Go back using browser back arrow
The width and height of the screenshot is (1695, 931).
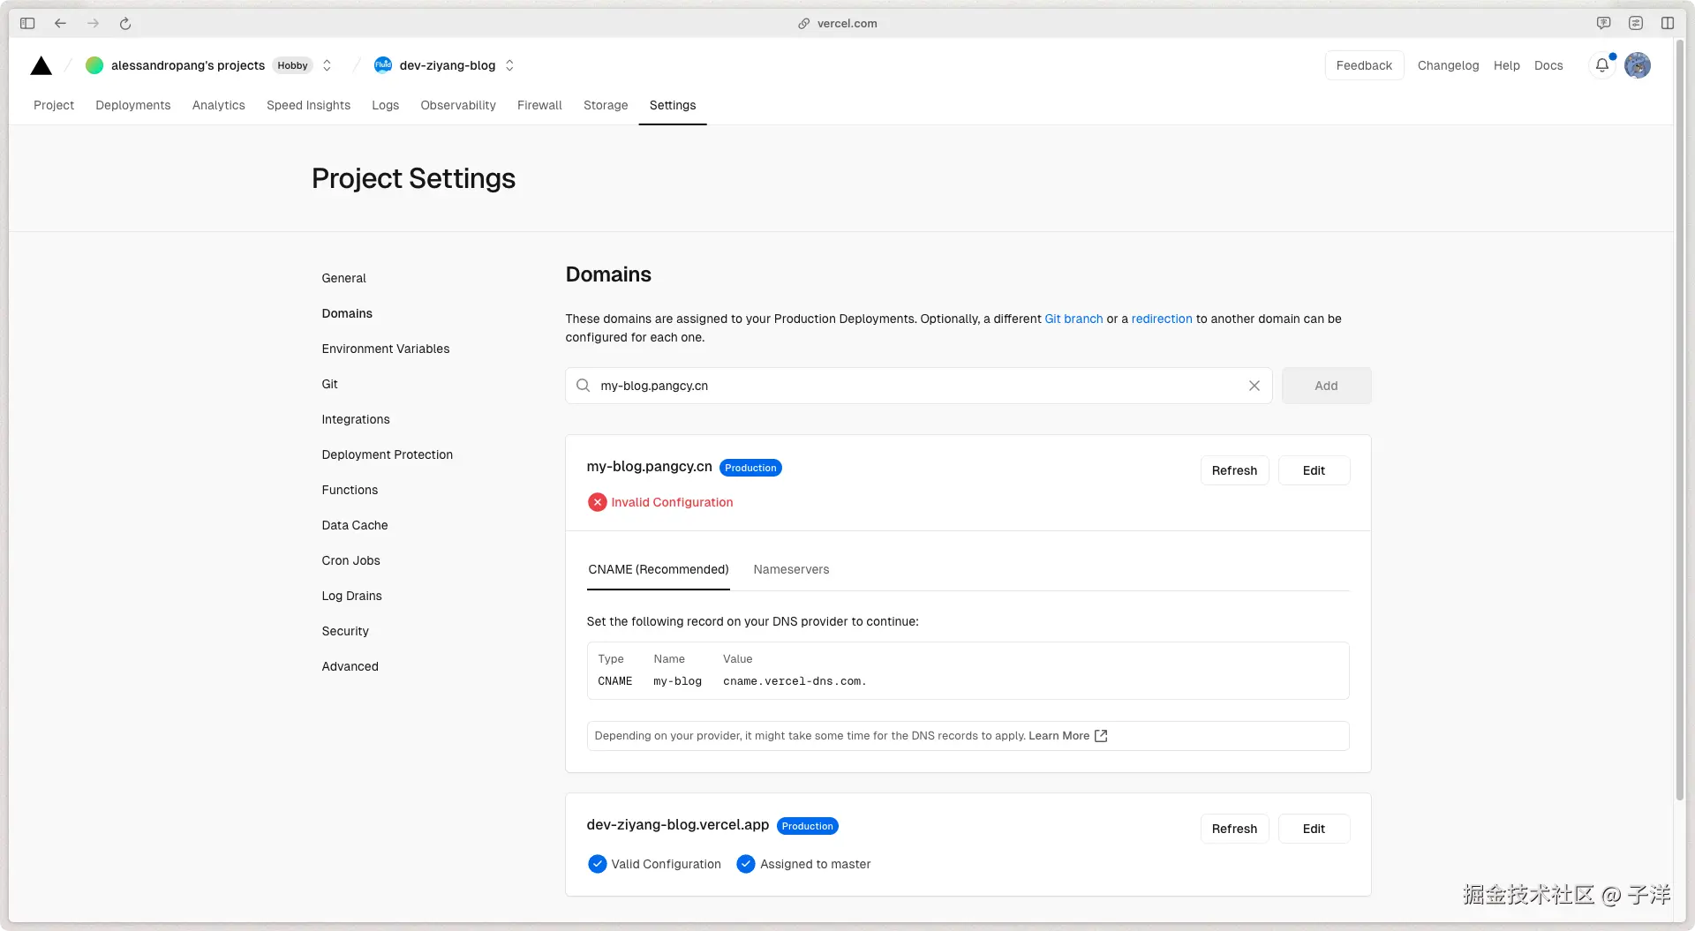click(x=60, y=24)
